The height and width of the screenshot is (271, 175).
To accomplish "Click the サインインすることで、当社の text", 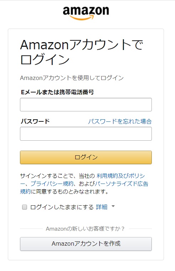I will pyautogui.click(x=57, y=176).
